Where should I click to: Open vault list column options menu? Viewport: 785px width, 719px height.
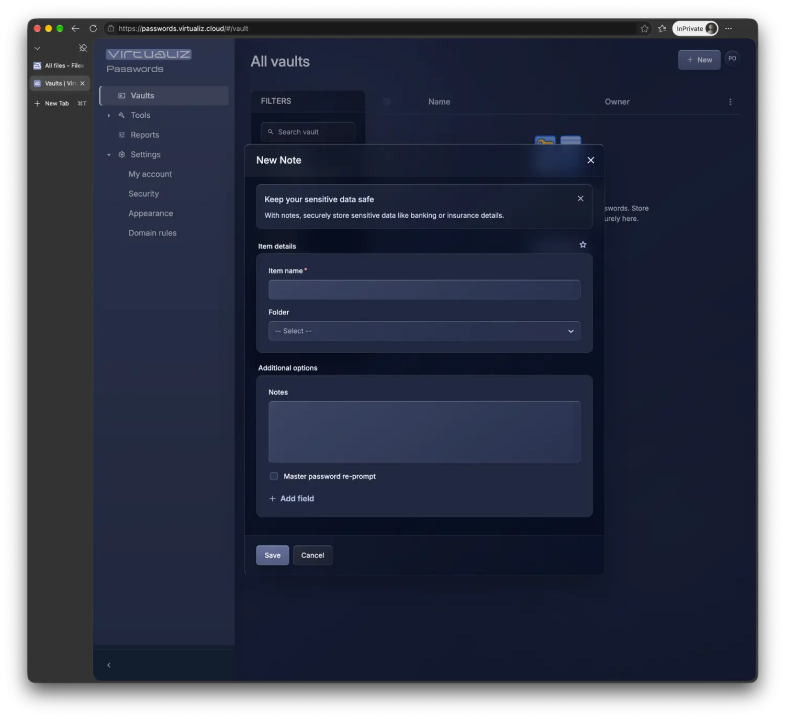[x=730, y=102]
